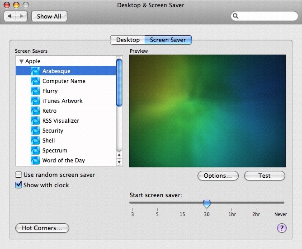
Task: Choose Flurry from the screen savers
Action: (66, 91)
